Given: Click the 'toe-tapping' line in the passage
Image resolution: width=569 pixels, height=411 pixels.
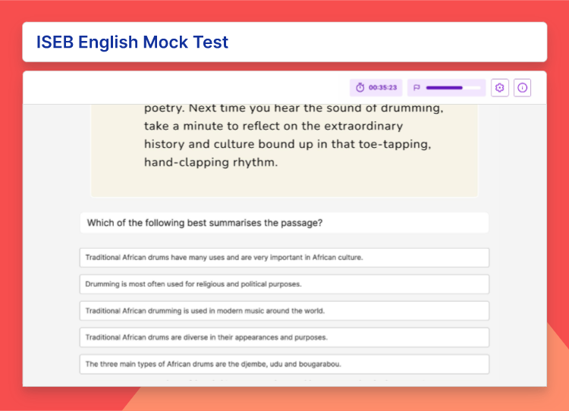Looking at the screenshot, I should (x=288, y=144).
